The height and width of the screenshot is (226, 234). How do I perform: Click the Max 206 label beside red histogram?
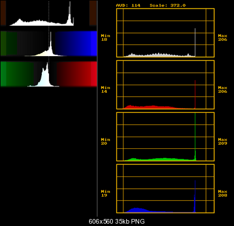(222, 89)
